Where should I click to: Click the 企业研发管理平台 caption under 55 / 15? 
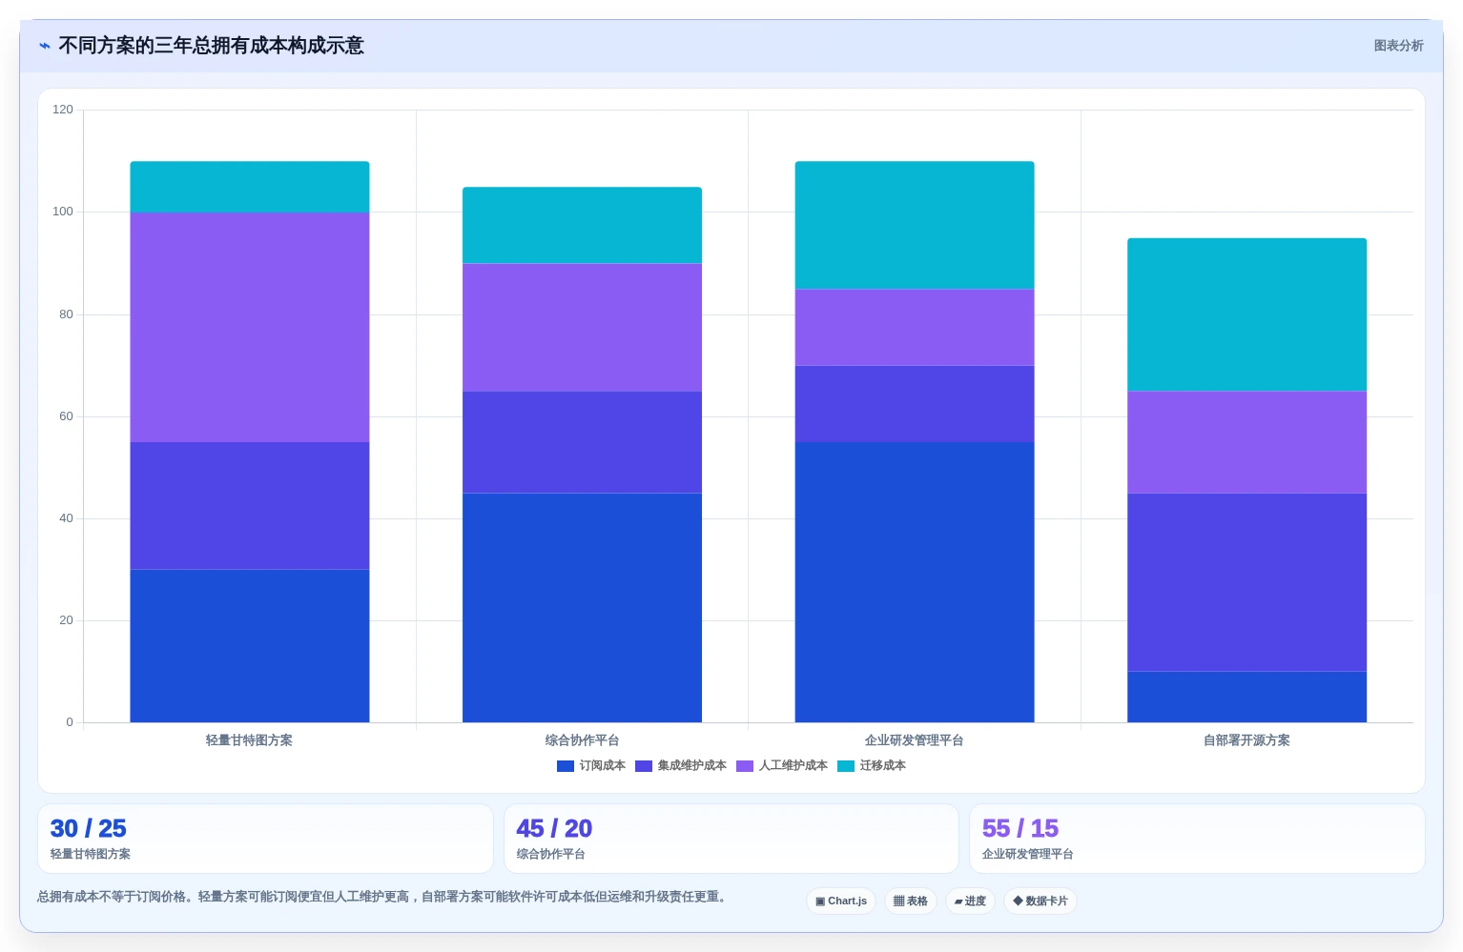[1028, 855]
